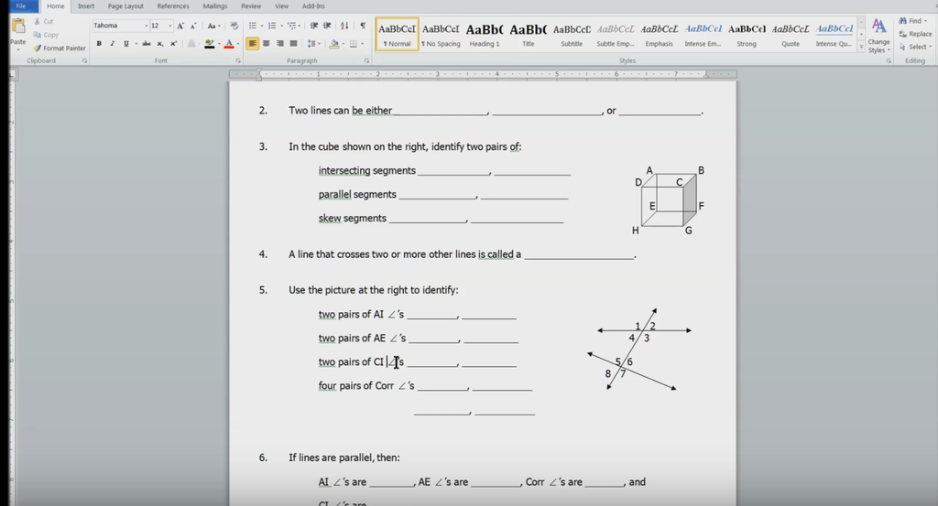This screenshot has width=938, height=506.
Task: Apply the Quote style
Action: 791,35
